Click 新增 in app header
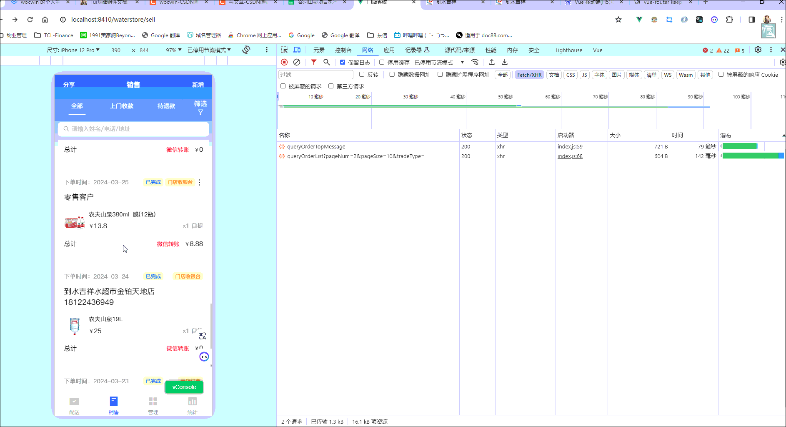This screenshot has width=786, height=427. click(198, 85)
